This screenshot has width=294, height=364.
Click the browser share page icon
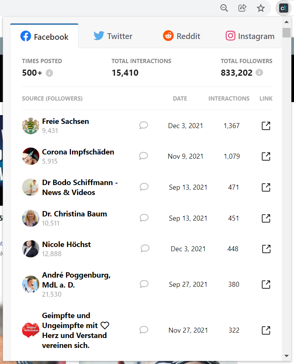click(243, 8)
